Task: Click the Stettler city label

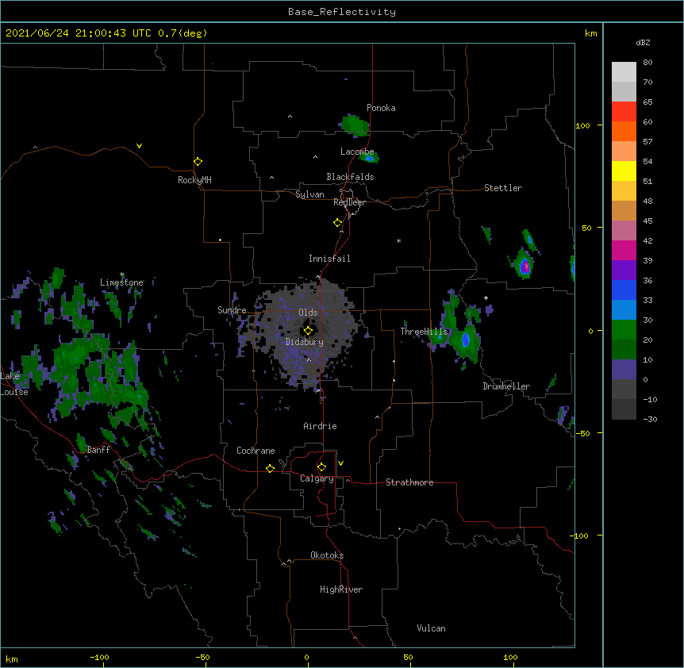Action: [502, 188]
